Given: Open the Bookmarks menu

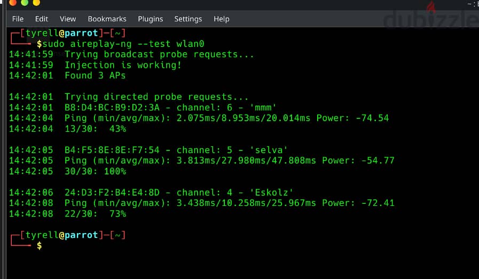Looking at the screenshot, I should (x=107, y=19).
